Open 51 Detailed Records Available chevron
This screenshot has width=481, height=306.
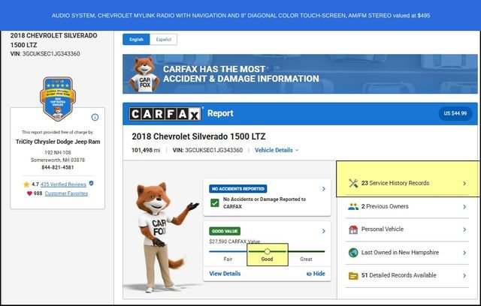(x=464, y=276)
